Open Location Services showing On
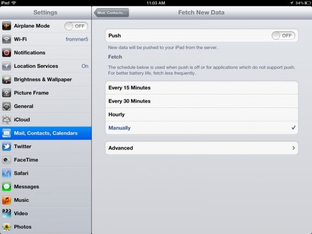 pyautogui.click(x=46, y=66)
